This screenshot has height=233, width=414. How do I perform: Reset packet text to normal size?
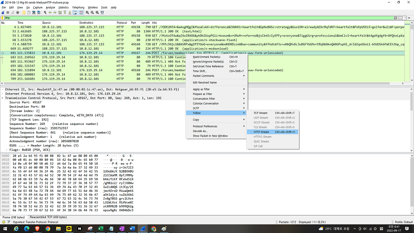[x=97, y=12]
